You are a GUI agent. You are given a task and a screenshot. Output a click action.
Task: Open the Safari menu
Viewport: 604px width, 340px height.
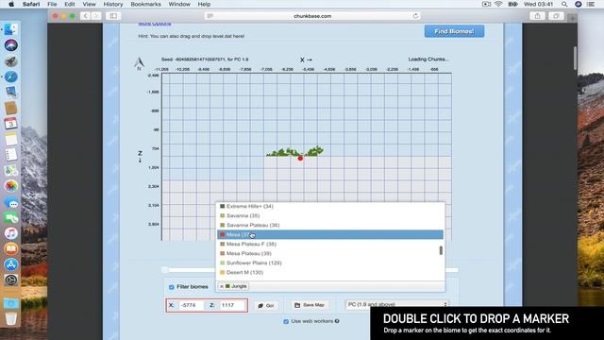tap(31, 4)
